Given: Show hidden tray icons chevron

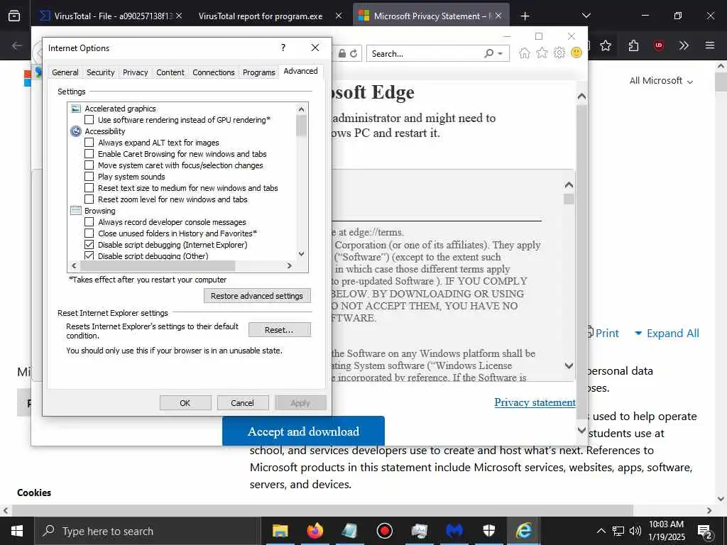Looking at the screenshot, I should 601,531.
